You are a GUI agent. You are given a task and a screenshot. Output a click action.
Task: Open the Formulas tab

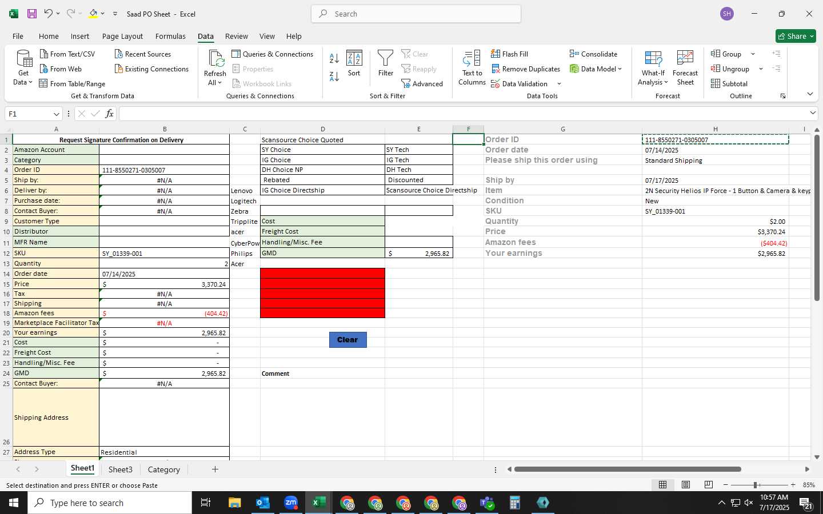pyautogui.click(x=170, y=36)
